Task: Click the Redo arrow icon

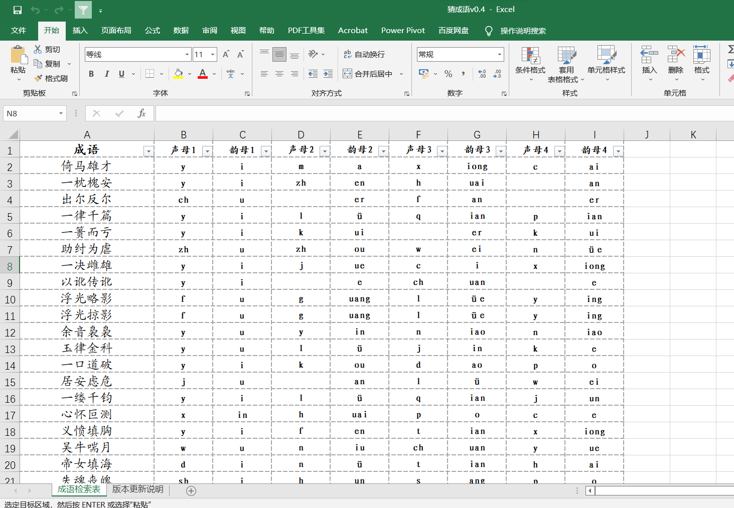Action: (59, 10)
